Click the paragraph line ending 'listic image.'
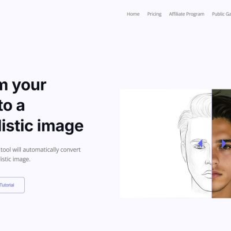The image size is (231, 231). pos(15,159)
